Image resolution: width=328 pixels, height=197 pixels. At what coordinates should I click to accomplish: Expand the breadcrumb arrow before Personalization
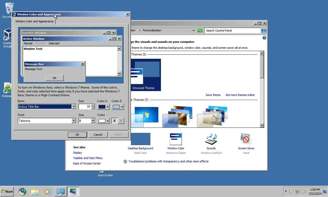[x=140, y=30]
